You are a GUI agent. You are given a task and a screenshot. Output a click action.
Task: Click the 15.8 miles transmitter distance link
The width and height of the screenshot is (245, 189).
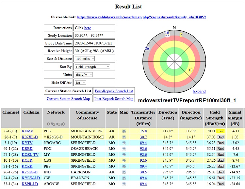(143, 131)
